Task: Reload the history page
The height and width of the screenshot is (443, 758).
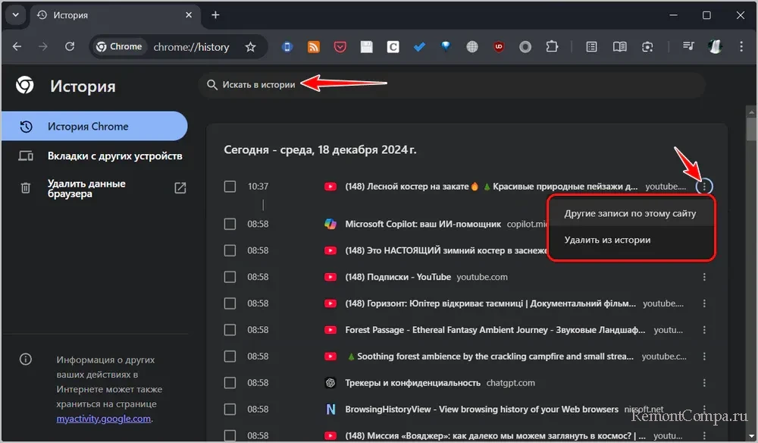Action: 70,46
